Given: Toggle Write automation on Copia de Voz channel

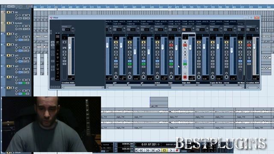Looking at the screenshot, I should (212, 55).
